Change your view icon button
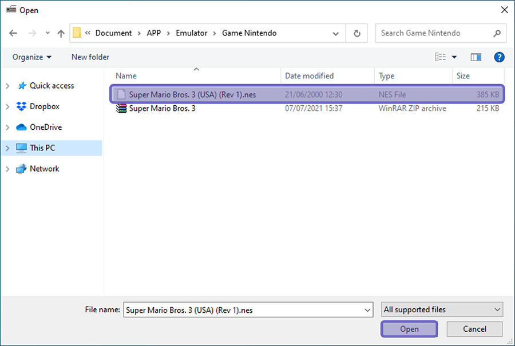This screenshot has height=346, width=515. click(441, 57)
